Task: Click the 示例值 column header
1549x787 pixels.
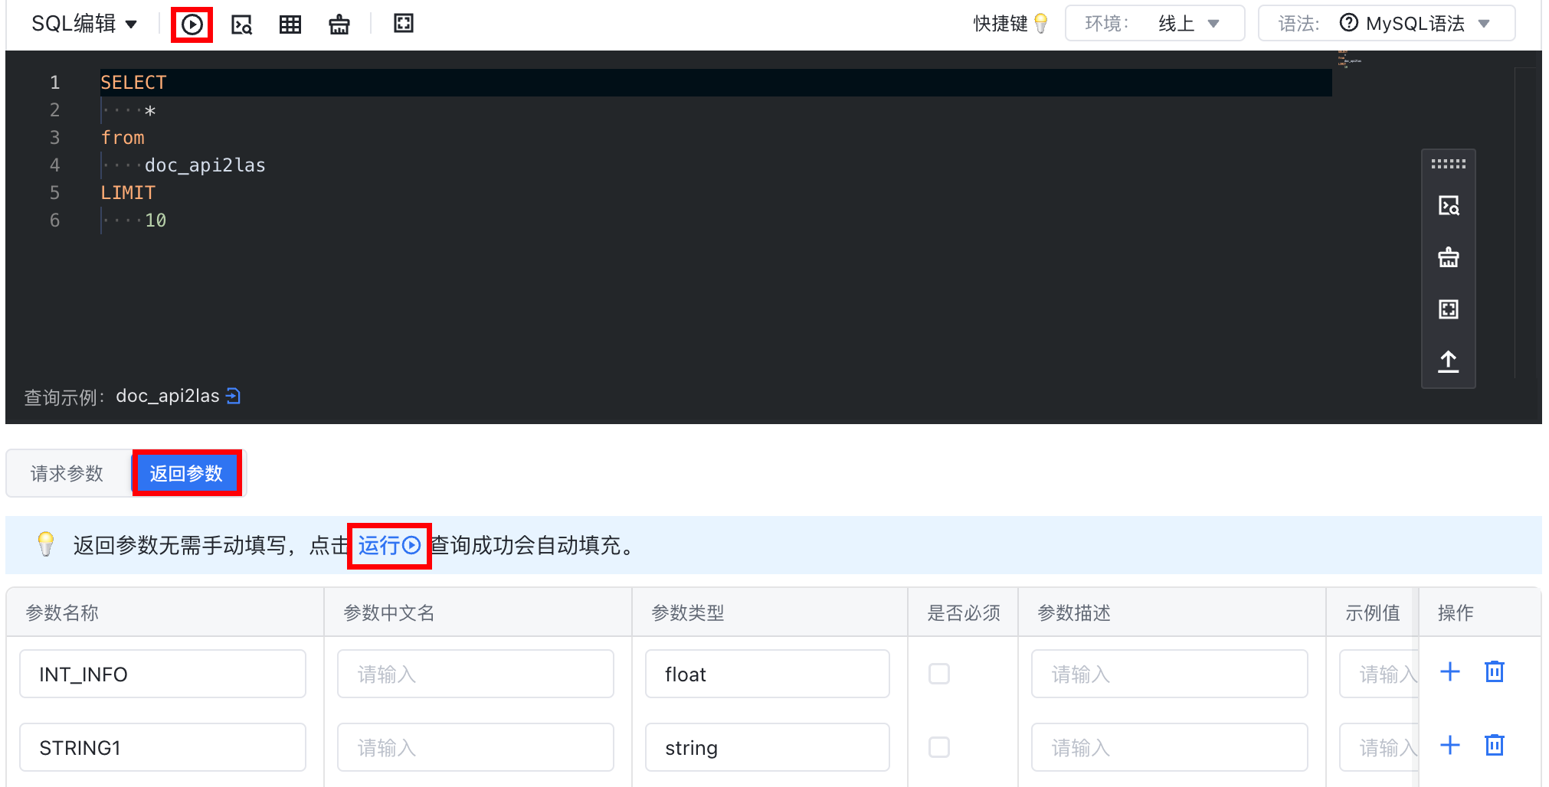Action: pos(1373,612)
